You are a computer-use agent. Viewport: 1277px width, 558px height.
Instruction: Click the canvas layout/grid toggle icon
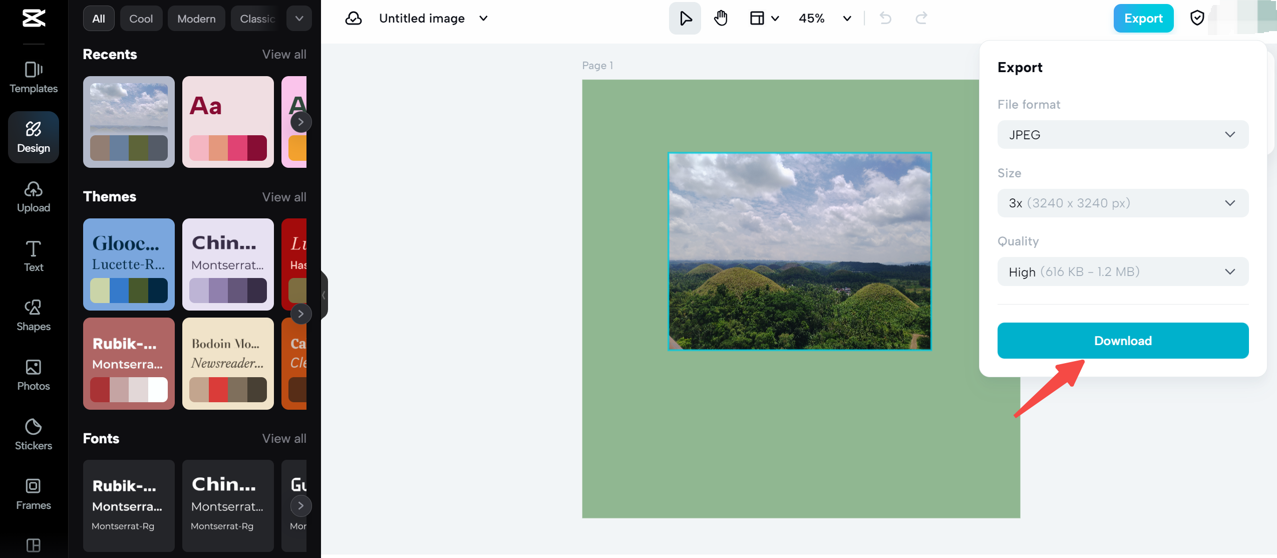click(x=757, y=18)
